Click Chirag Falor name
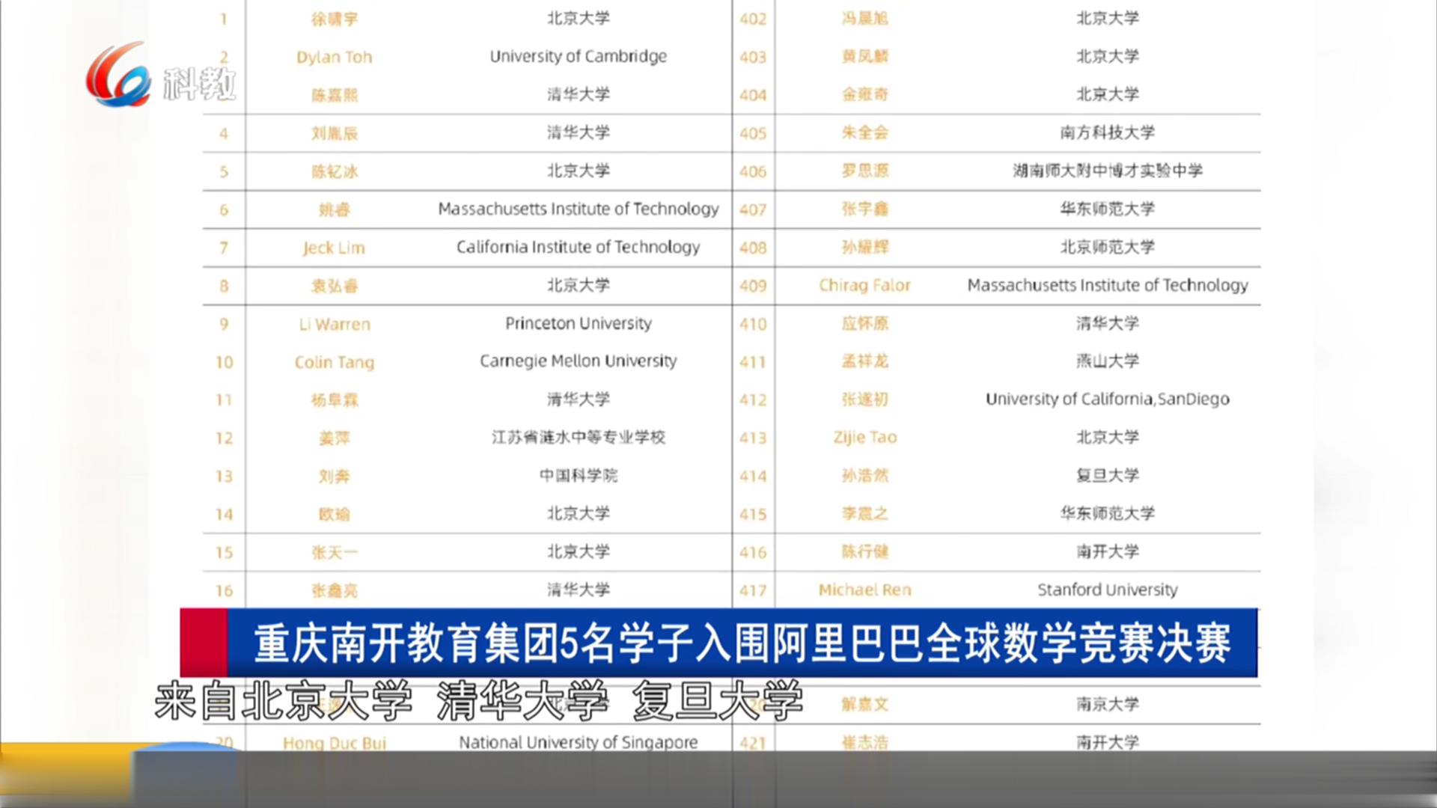The image size is (1437, 808). pyautogui.click(x=864, y=285)
